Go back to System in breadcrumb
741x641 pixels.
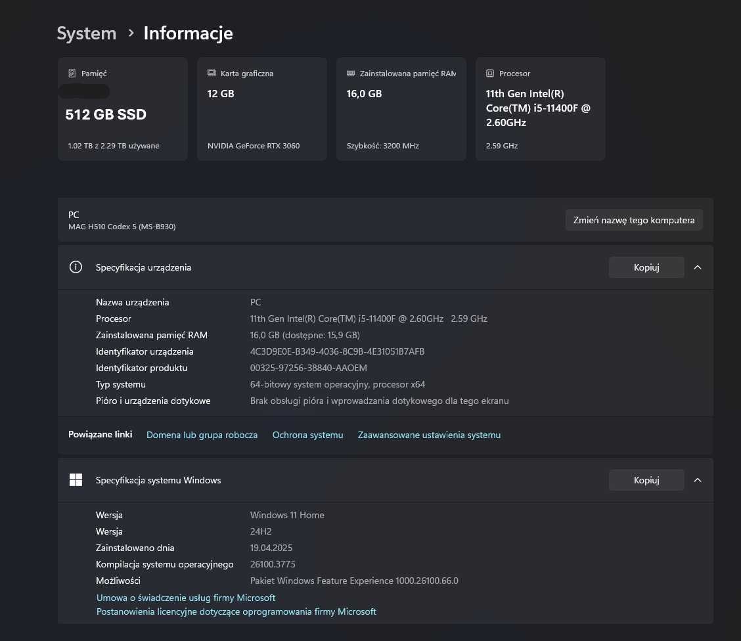click(87, 33)
